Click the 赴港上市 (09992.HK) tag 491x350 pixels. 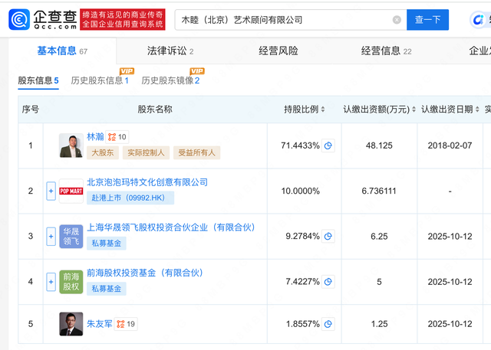point(130,198)
